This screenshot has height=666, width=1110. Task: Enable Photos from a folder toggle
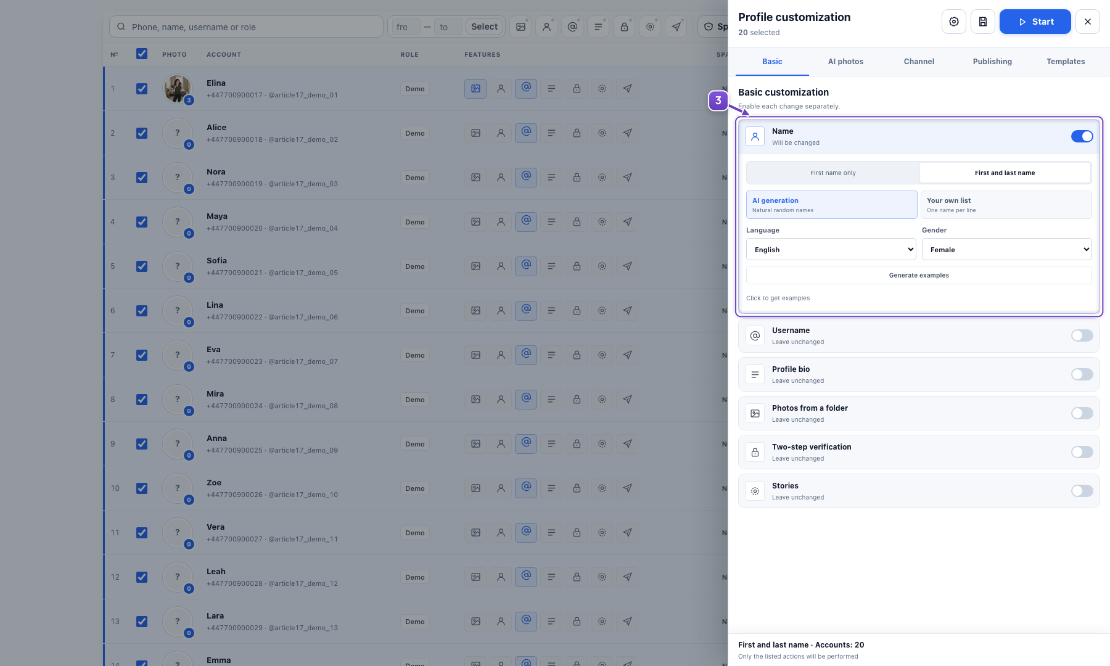(x=1082, y=413)
